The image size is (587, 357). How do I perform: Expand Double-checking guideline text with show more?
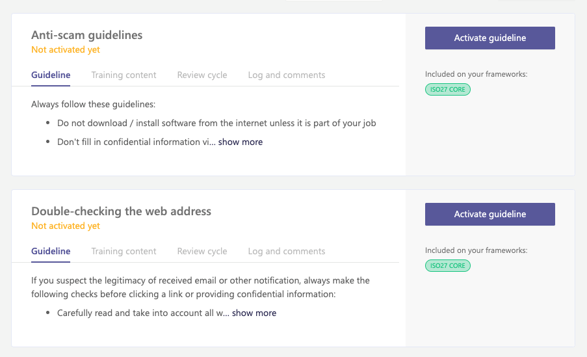coord(254,313)
